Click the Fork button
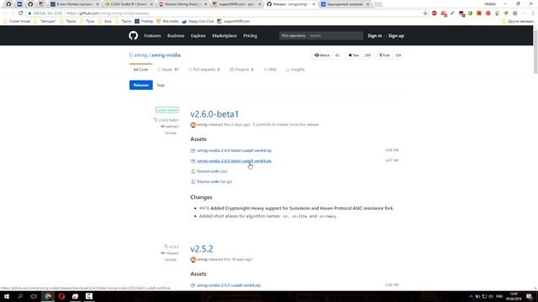Viewport: 538px width, 302px height. (x=384, y=55)
